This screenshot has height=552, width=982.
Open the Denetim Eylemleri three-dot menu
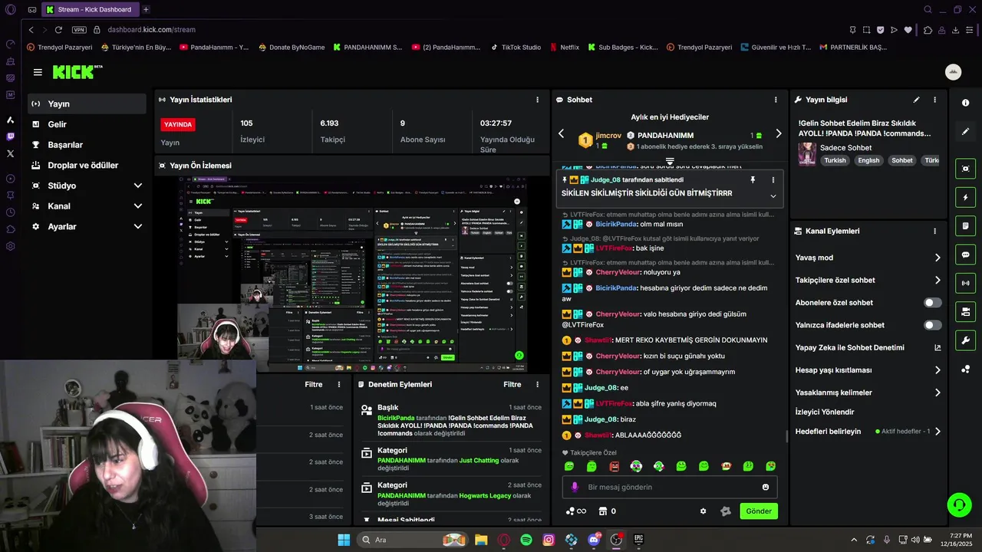point(537,384)
